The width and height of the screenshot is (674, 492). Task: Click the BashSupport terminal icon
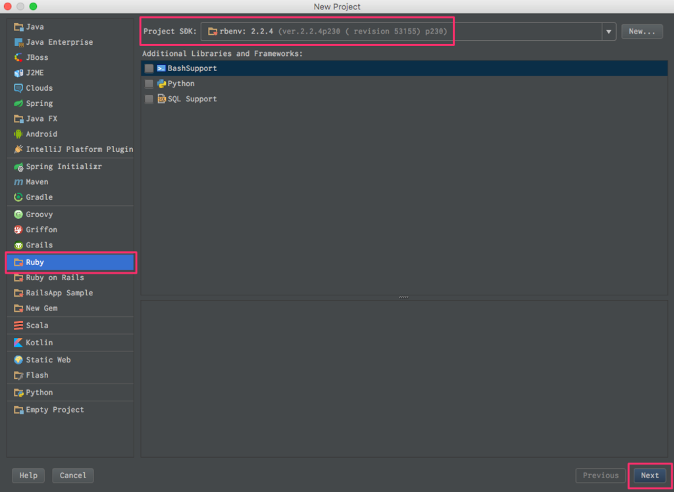(162, 68)
